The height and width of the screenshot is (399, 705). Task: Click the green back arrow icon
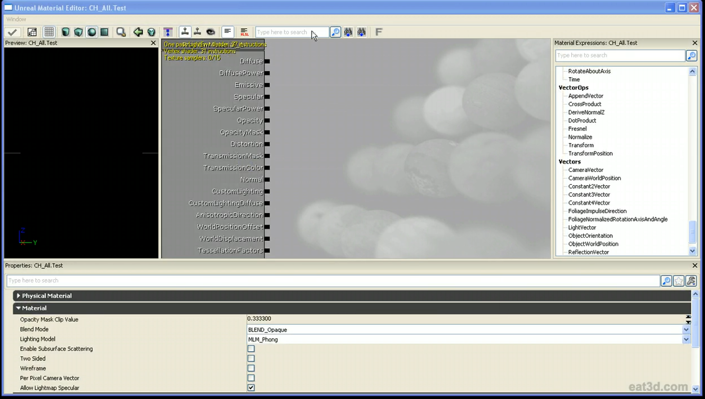pyautogui.click(x=138, y=32)
